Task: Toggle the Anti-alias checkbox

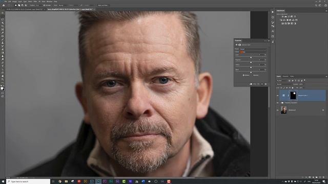Action: click(44, 5)
